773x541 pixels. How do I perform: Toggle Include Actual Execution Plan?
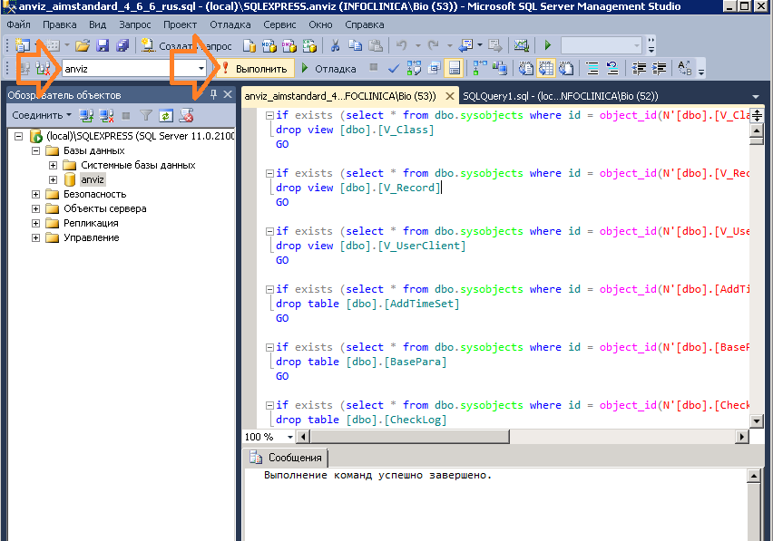click(x=480, y=69)
